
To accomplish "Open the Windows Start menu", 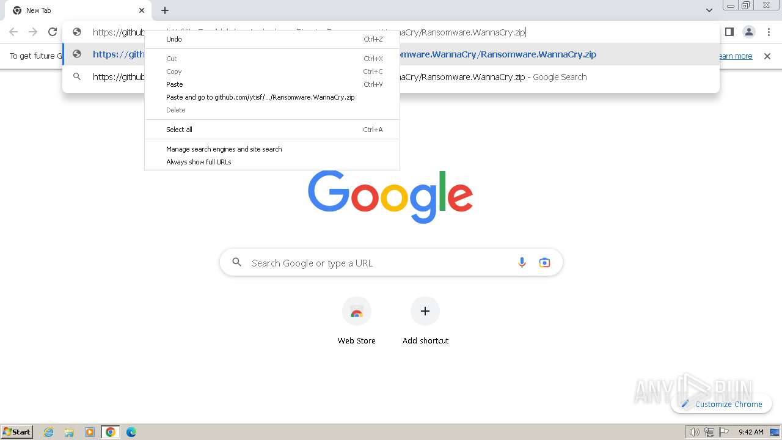I will coord(17,432).
